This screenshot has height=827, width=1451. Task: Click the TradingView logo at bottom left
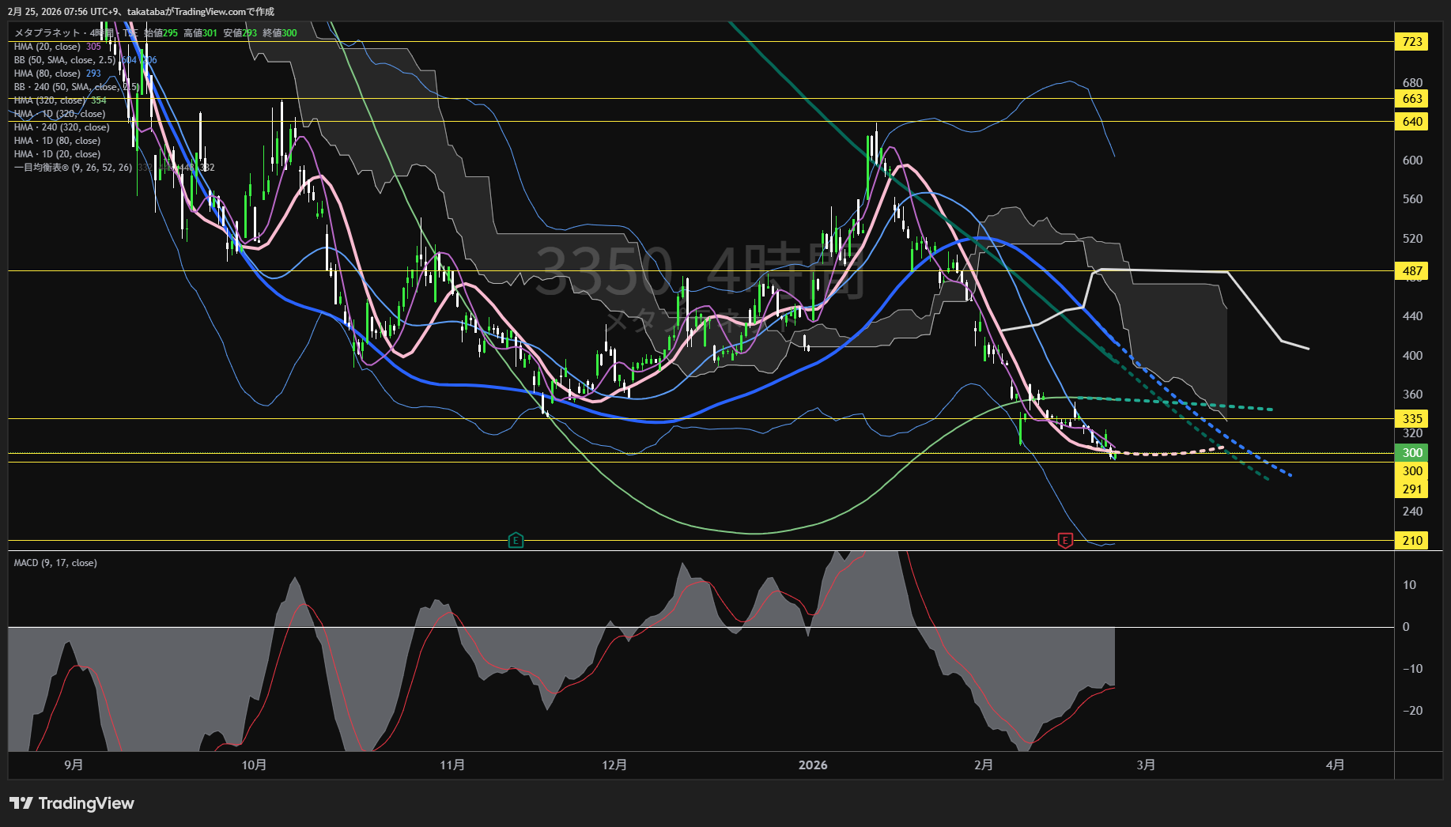coord(72,803)
